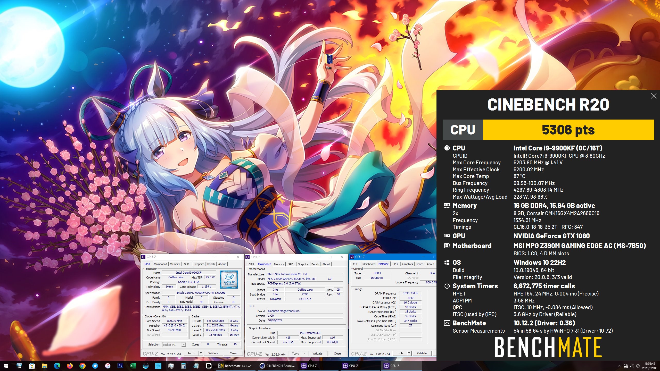Image resolution: width=660 pixels, height=371 pixels.
Task: Open the notepad-style taskbar icon left of D logo
Action: pos(196,366)
